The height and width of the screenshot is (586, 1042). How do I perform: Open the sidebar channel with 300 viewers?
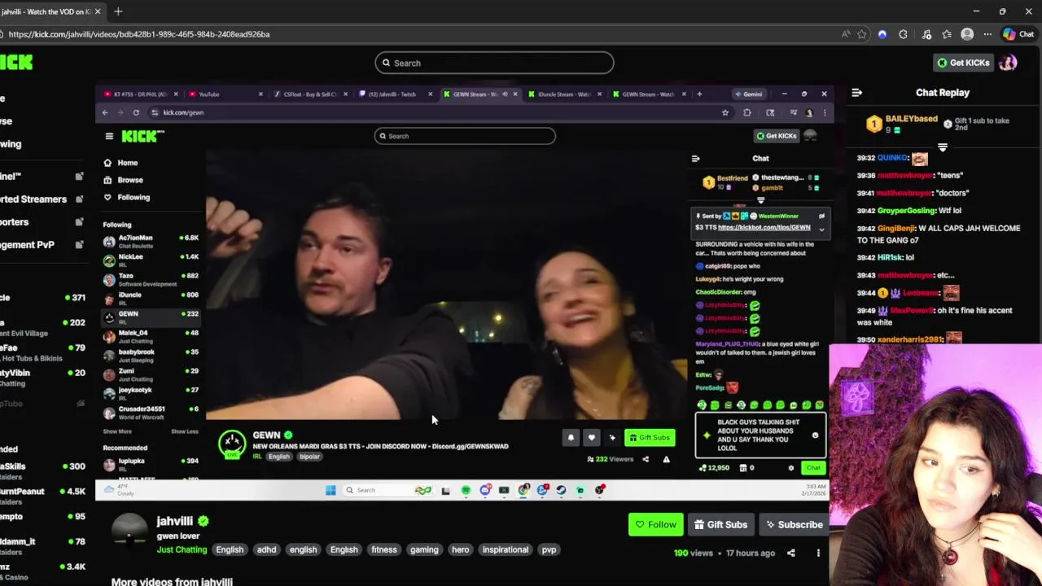[42, 470]
